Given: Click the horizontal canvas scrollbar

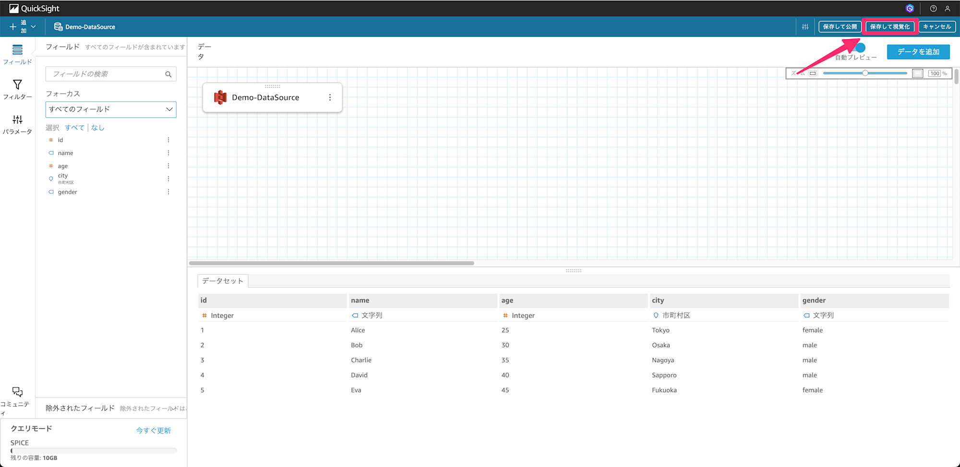Looking at the screenshot, I should 331,263.
